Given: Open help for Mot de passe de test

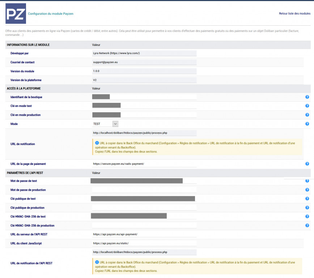Looking at the screenshot, I should [307, 181].
